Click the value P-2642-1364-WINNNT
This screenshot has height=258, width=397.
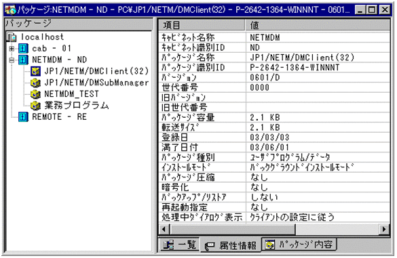coord(295,68)
